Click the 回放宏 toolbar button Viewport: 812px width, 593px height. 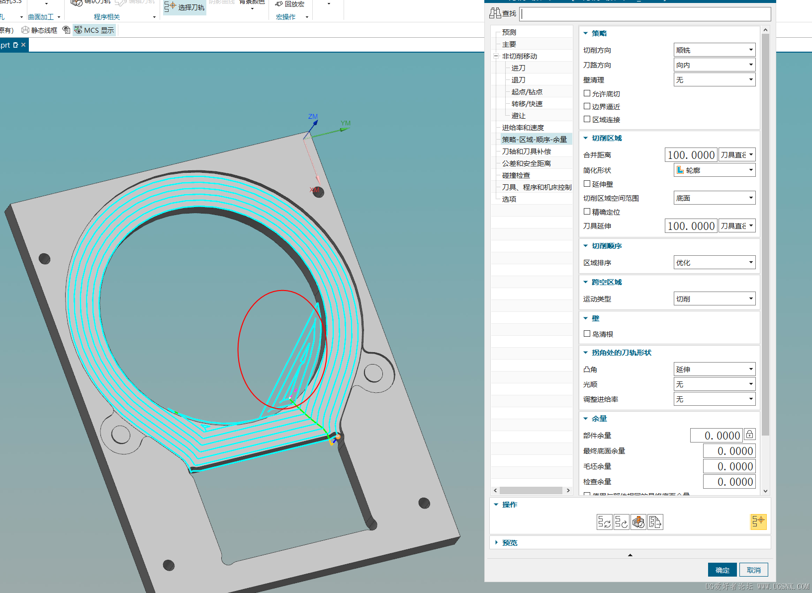pos(289,4)
